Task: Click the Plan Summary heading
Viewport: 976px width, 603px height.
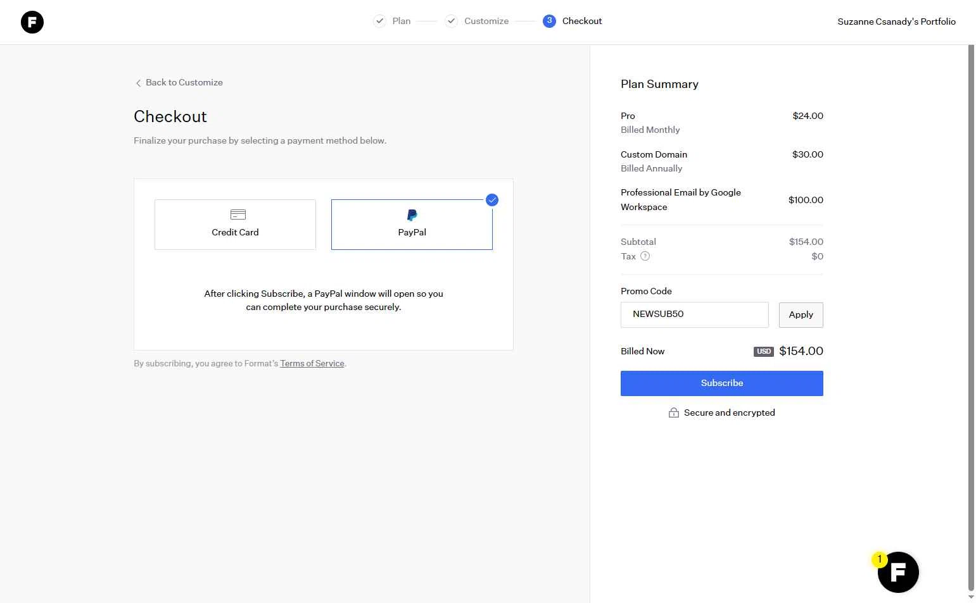Action: pyautogui.click(x=659, y=84)
